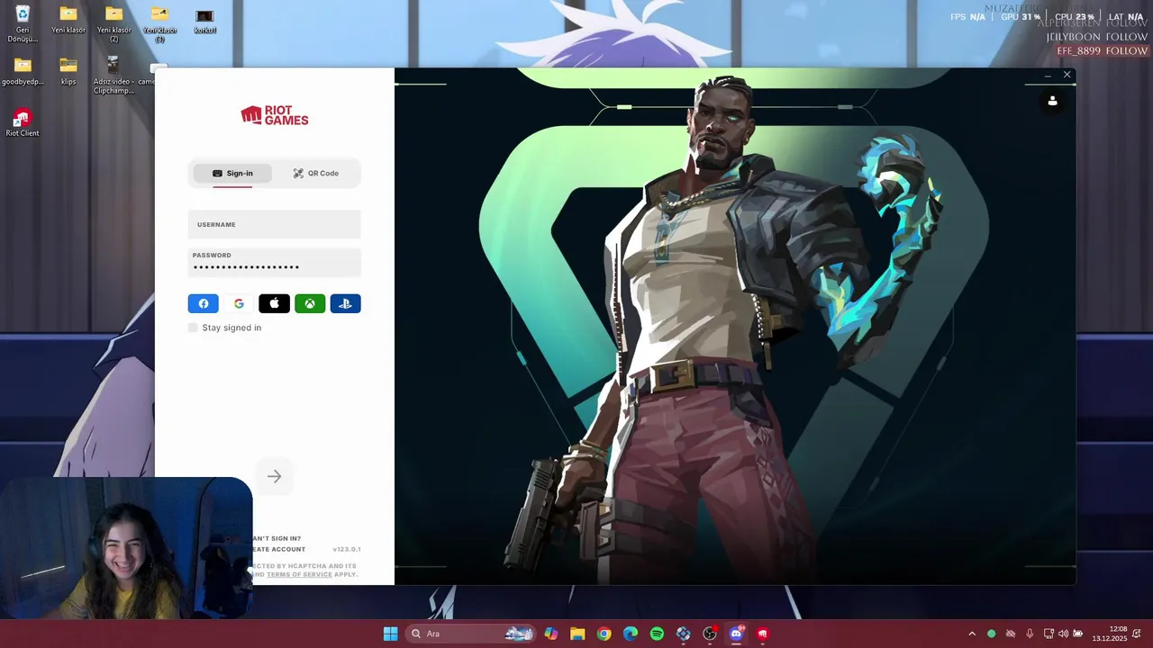Click the login arrow submit button
Screen dimensions: 1153x648
click(274, 477)
